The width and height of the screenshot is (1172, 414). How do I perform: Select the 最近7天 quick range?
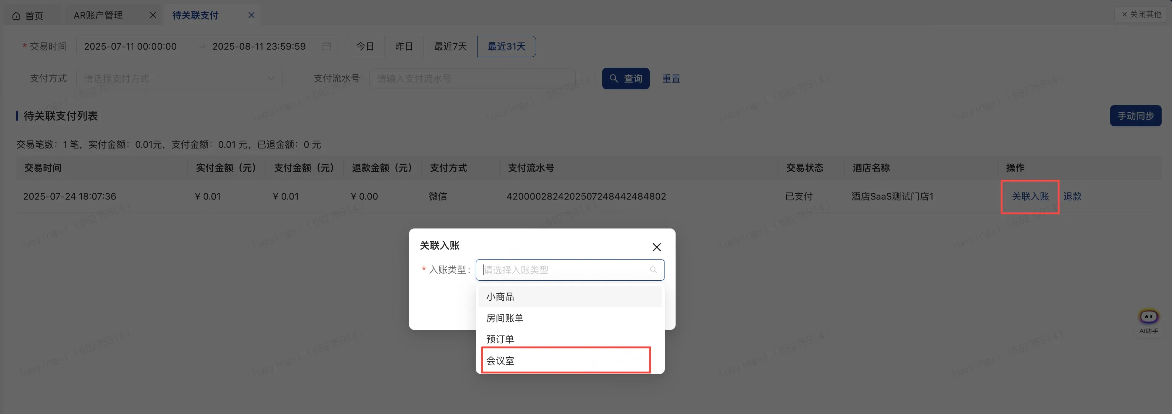coord(451,46)
